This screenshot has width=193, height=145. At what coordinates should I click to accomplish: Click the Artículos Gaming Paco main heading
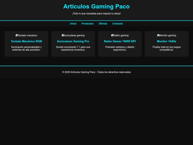click(96, 6)
